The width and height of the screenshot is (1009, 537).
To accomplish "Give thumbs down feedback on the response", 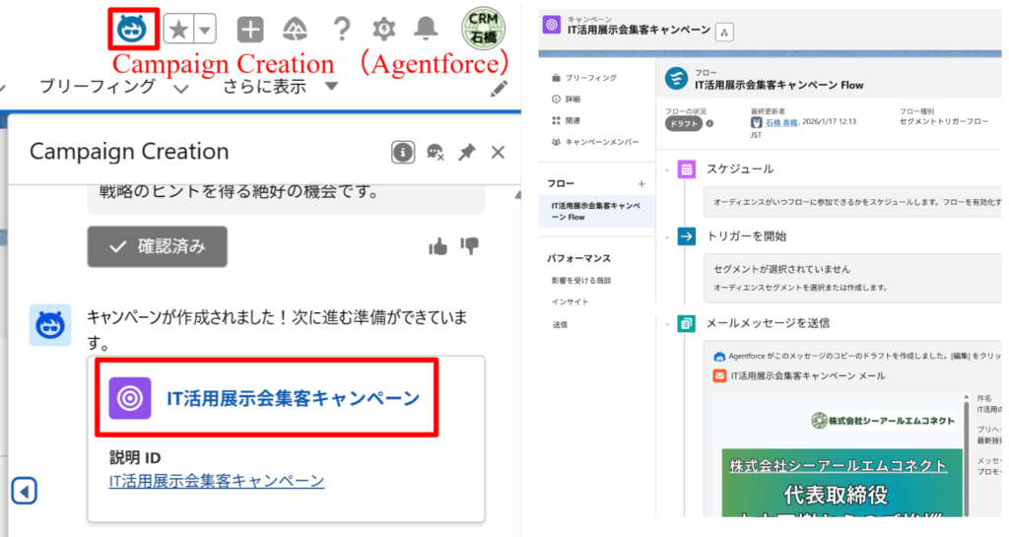I will pos(470,245).
